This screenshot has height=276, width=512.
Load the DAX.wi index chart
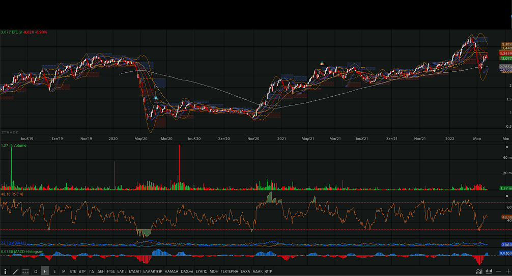[x=187, y=271]
